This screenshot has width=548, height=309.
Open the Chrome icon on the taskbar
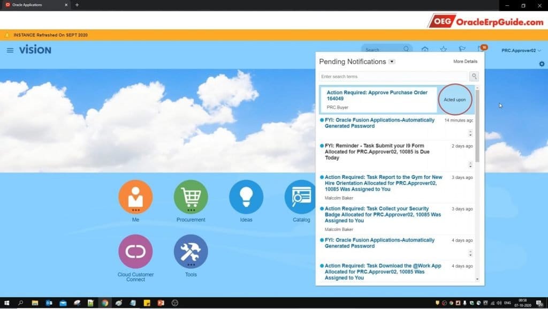(105, 303)
